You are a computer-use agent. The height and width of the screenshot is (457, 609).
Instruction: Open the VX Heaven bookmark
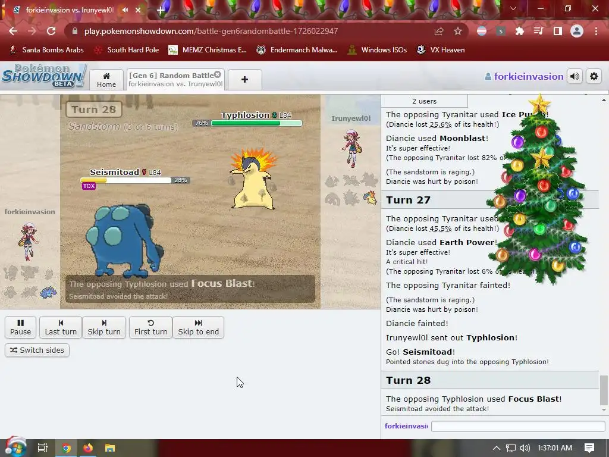pyautogui.click(x=441, y=50)
